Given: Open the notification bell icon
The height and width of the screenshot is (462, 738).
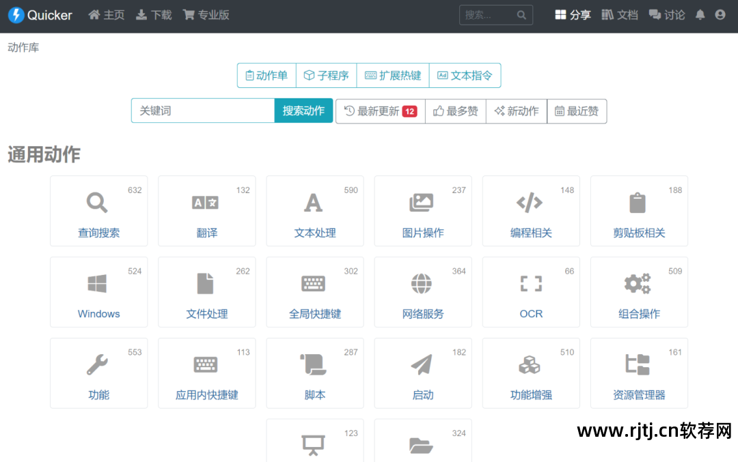Looking at the screenshot, I should point(700,14).
